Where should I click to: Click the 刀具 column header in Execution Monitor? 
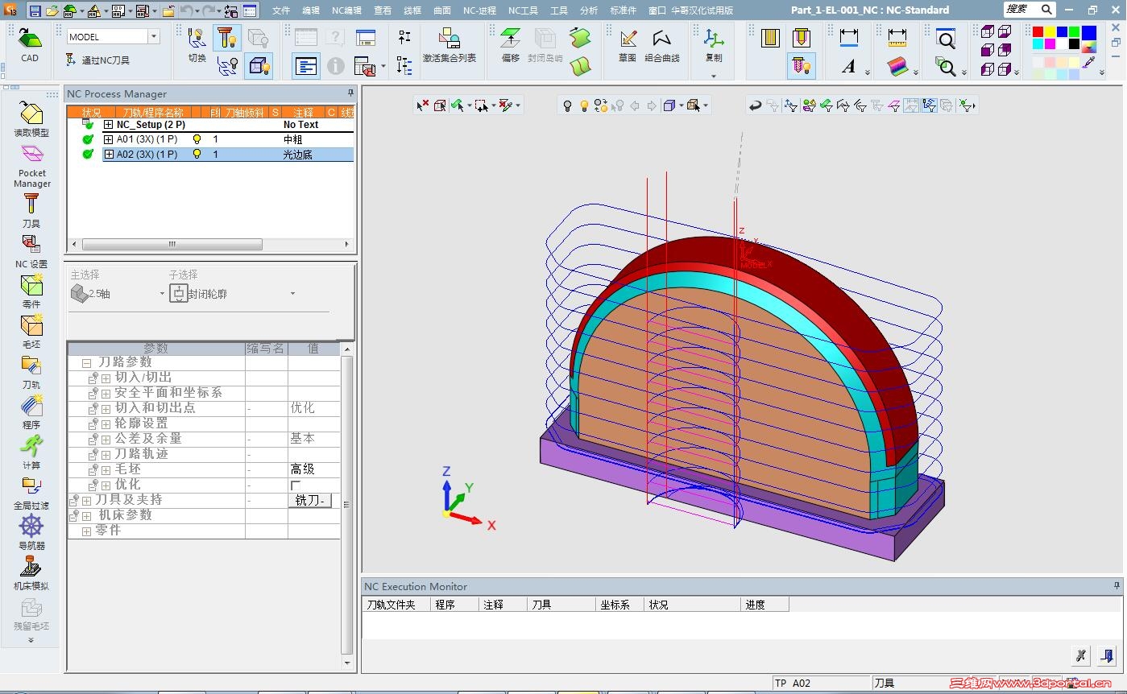tap(561, 605)
